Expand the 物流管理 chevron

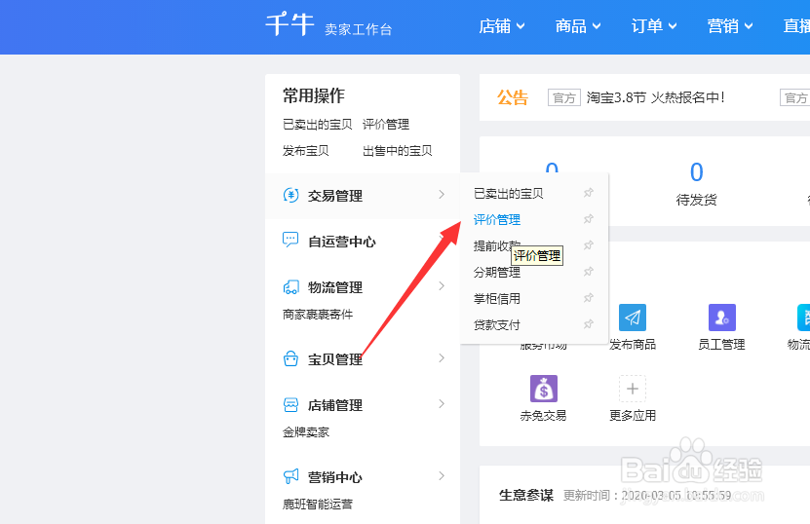442,286
